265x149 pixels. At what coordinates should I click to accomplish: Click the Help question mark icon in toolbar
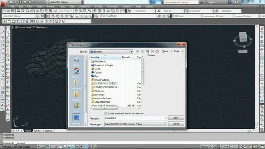point(123,11)
